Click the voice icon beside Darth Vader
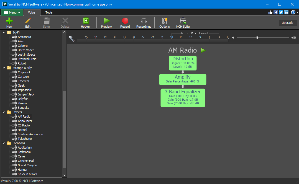This screenshot has width=299, height=184. coord(14,50)
